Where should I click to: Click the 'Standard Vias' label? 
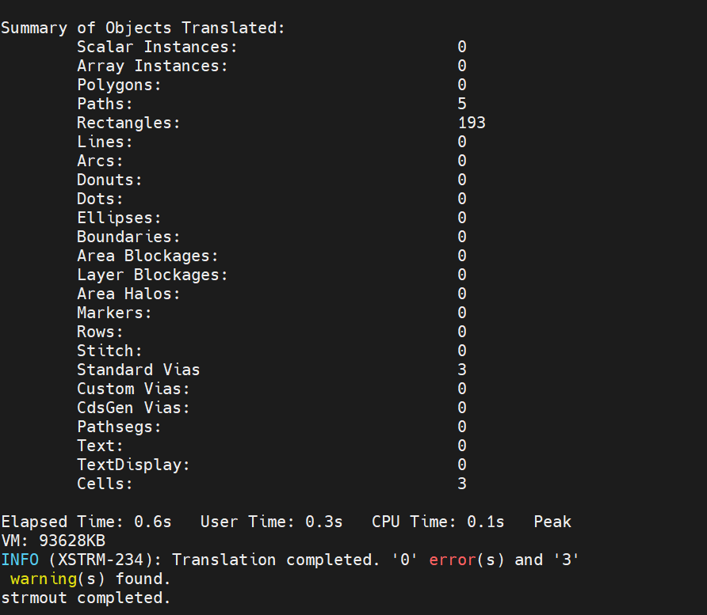click(x=138, y=370)
